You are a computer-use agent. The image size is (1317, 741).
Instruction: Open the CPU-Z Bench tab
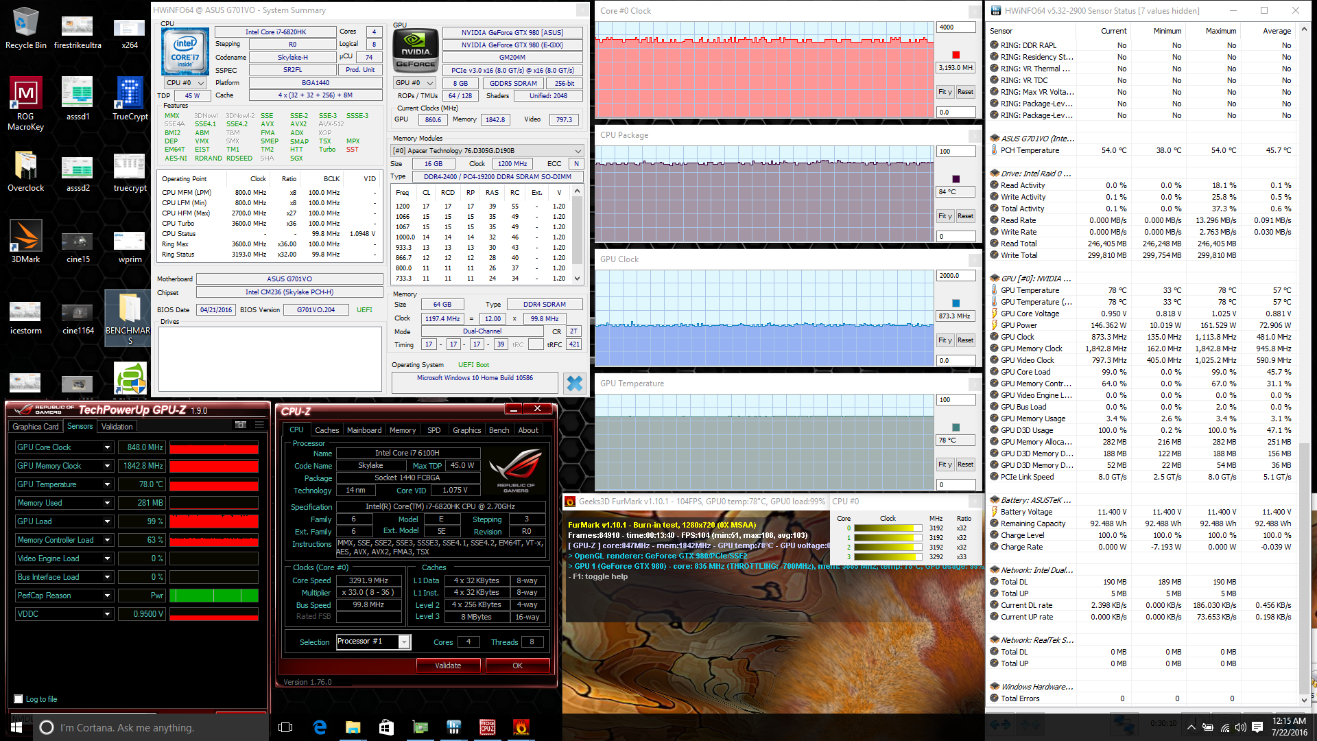click(x=499, y=430)
